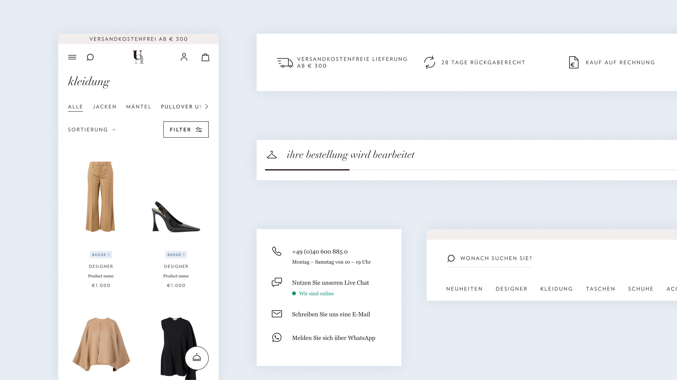Image resolution: width=677 pixels, height=380 pixels.
Task: Open the Filter button
Action: coord(186,129)
